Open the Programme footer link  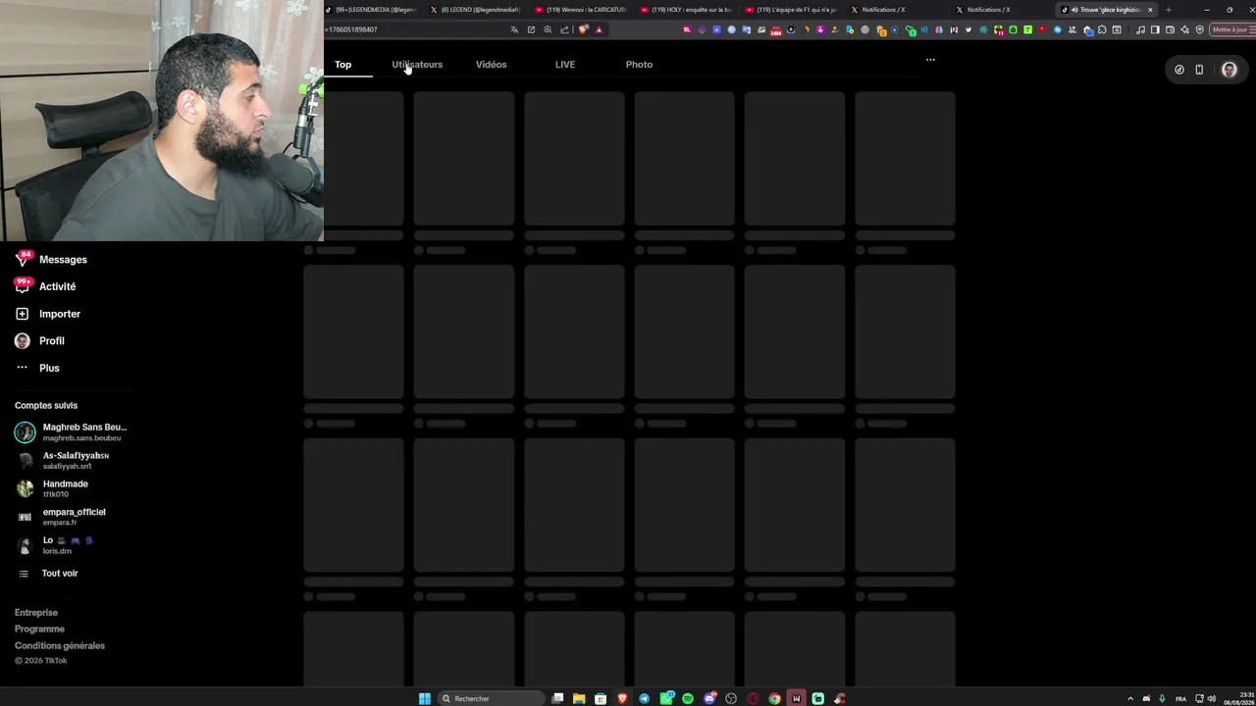(39, 630)
